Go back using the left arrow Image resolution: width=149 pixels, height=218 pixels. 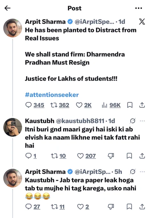(x=7, y=8)
